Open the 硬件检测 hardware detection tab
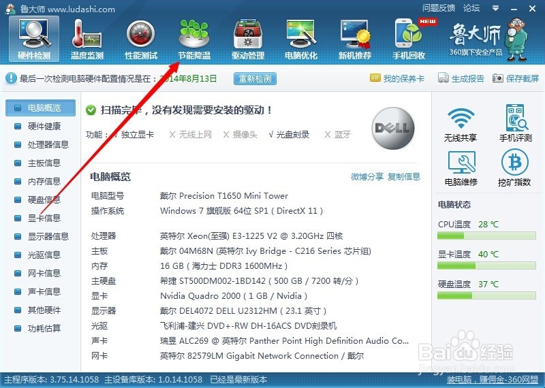545x388 pixels. click(x=34, y=39)
